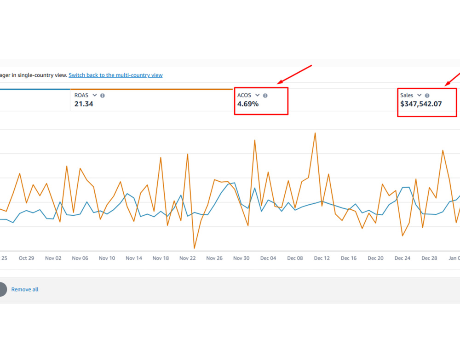Select the ACOS value 4.69%
Viewport: 460px width, 345px height.
click(248, 104)
